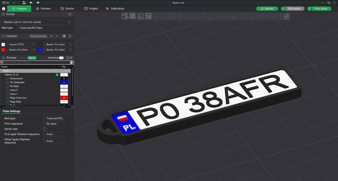Edit preset for filament 2 Bambu PLA
Viewport: 338px width, 181px height.
tap(71, 45)
